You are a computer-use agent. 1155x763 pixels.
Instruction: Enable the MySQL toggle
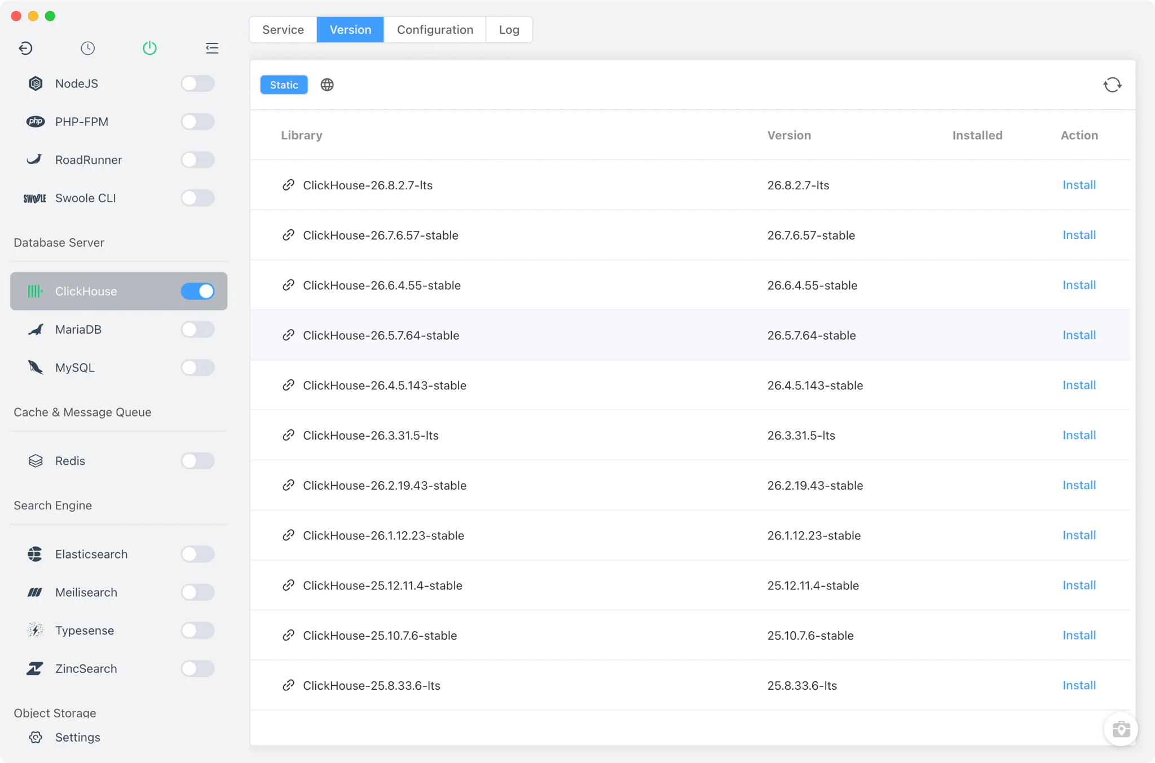197,367
